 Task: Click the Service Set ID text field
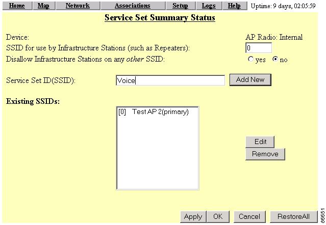[x=170, y=80]
